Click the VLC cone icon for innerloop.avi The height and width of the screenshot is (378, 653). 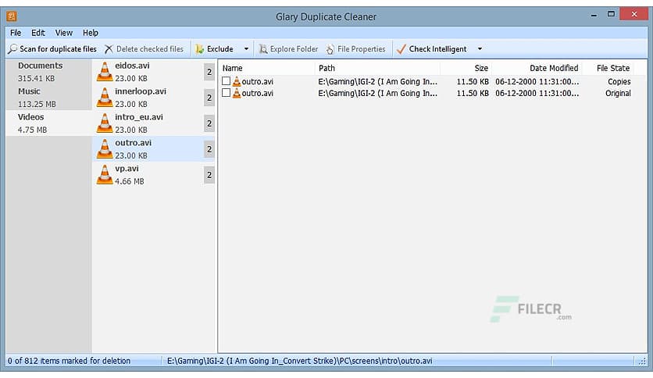click(x=105, y=98)
